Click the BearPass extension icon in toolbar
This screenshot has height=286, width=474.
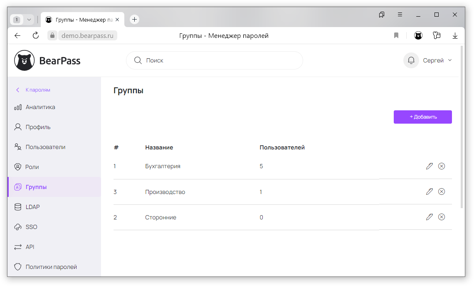tap(418, 36)
